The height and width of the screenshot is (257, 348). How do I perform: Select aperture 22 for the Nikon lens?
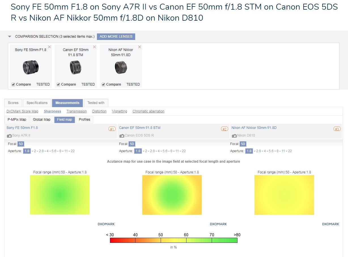click(290, 151)
